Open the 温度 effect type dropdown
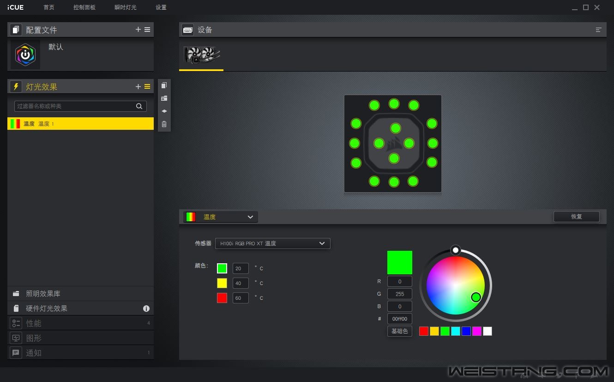614x382 pixels. click(x=221, y=217)
